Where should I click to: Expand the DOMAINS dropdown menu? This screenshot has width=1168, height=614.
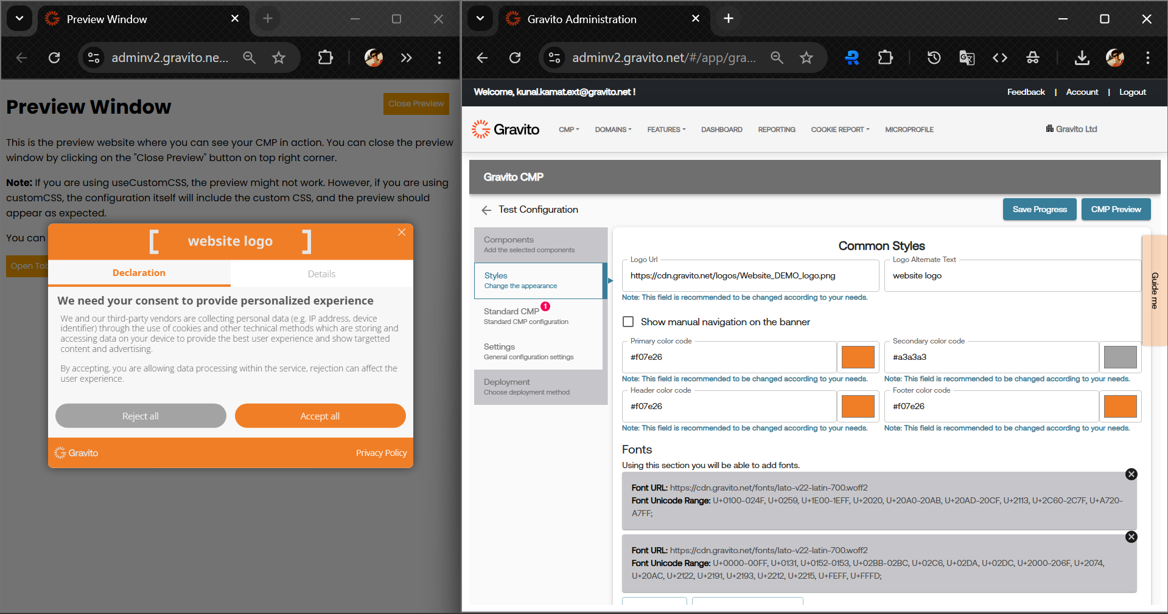pos(613,129)
